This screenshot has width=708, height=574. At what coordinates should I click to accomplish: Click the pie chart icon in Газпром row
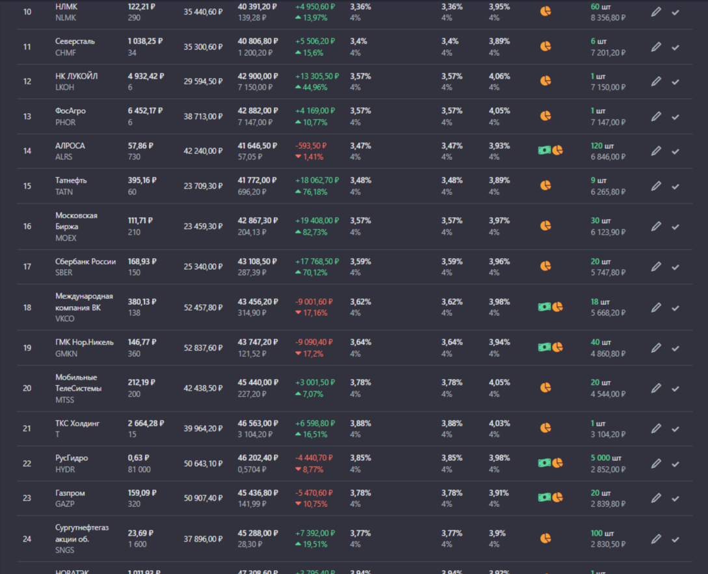click(558, 498)
